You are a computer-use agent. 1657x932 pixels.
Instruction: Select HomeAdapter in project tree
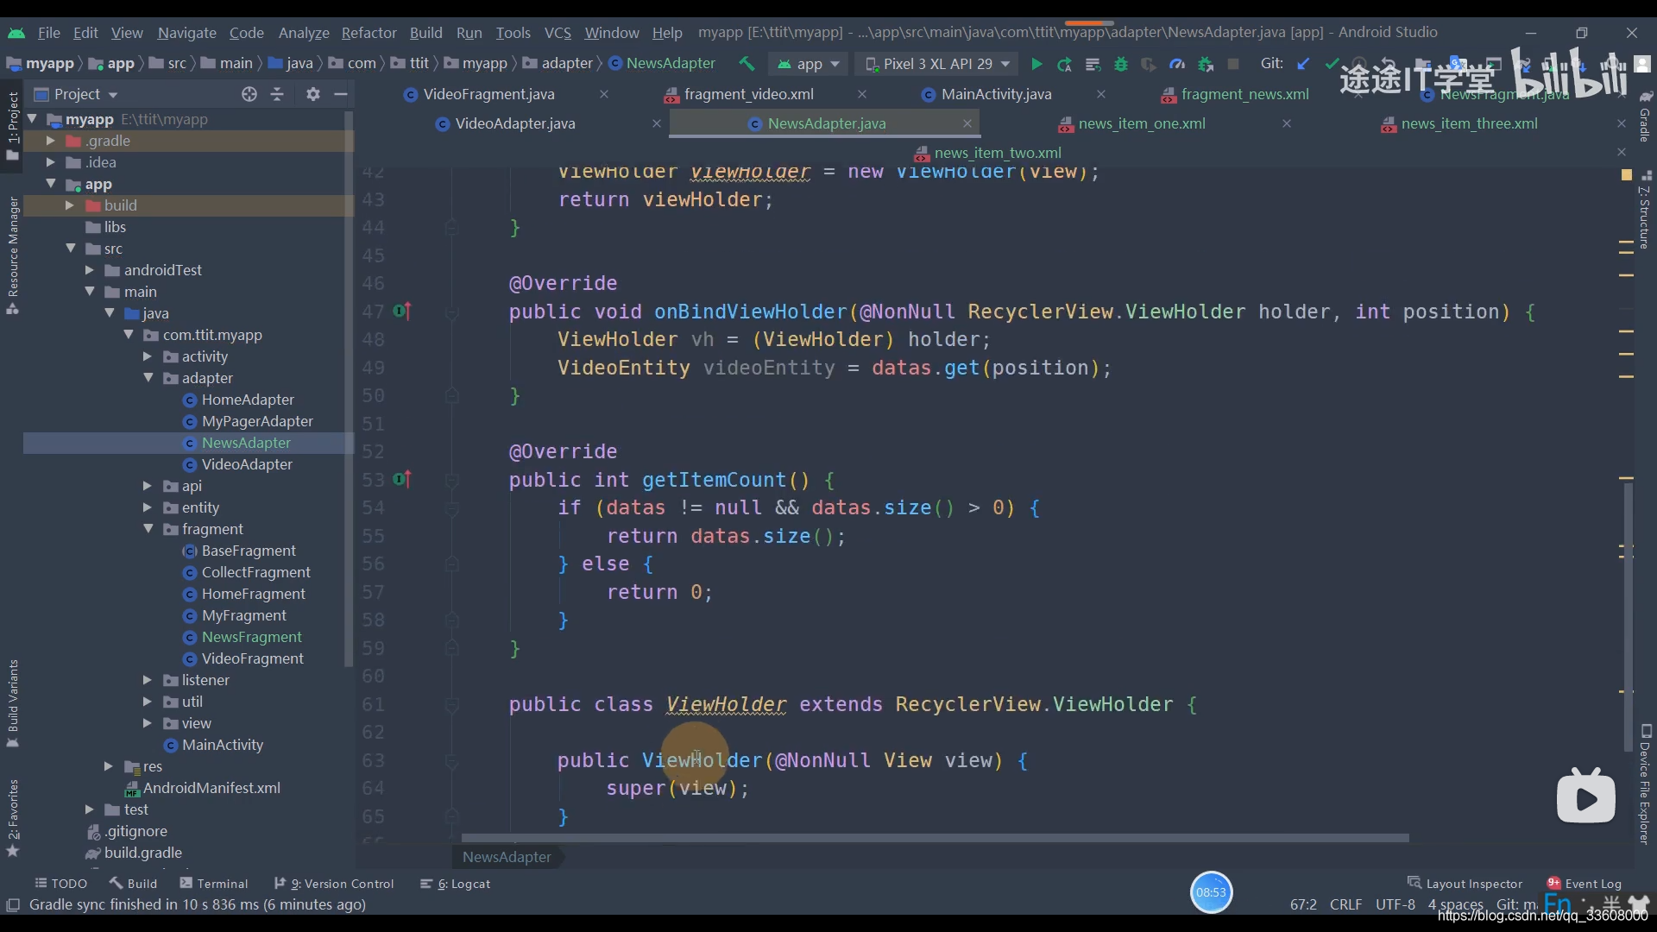point(248,400)
